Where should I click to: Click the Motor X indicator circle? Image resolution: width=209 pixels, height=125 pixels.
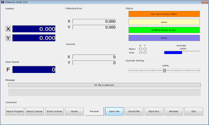pos(140,49)
